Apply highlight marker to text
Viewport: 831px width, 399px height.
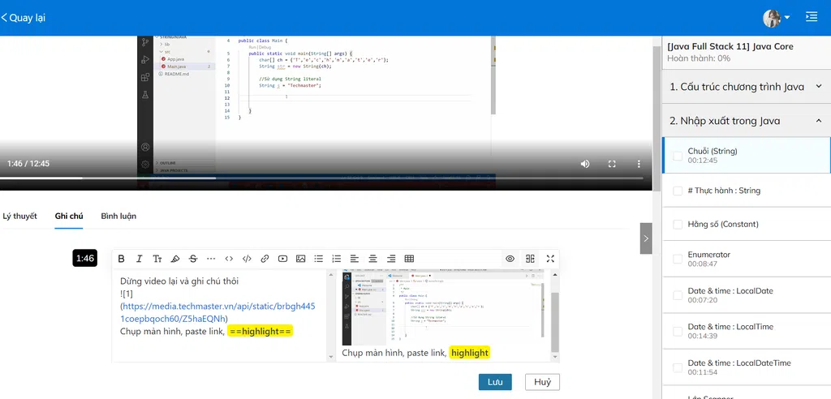[x=175, y=259]
